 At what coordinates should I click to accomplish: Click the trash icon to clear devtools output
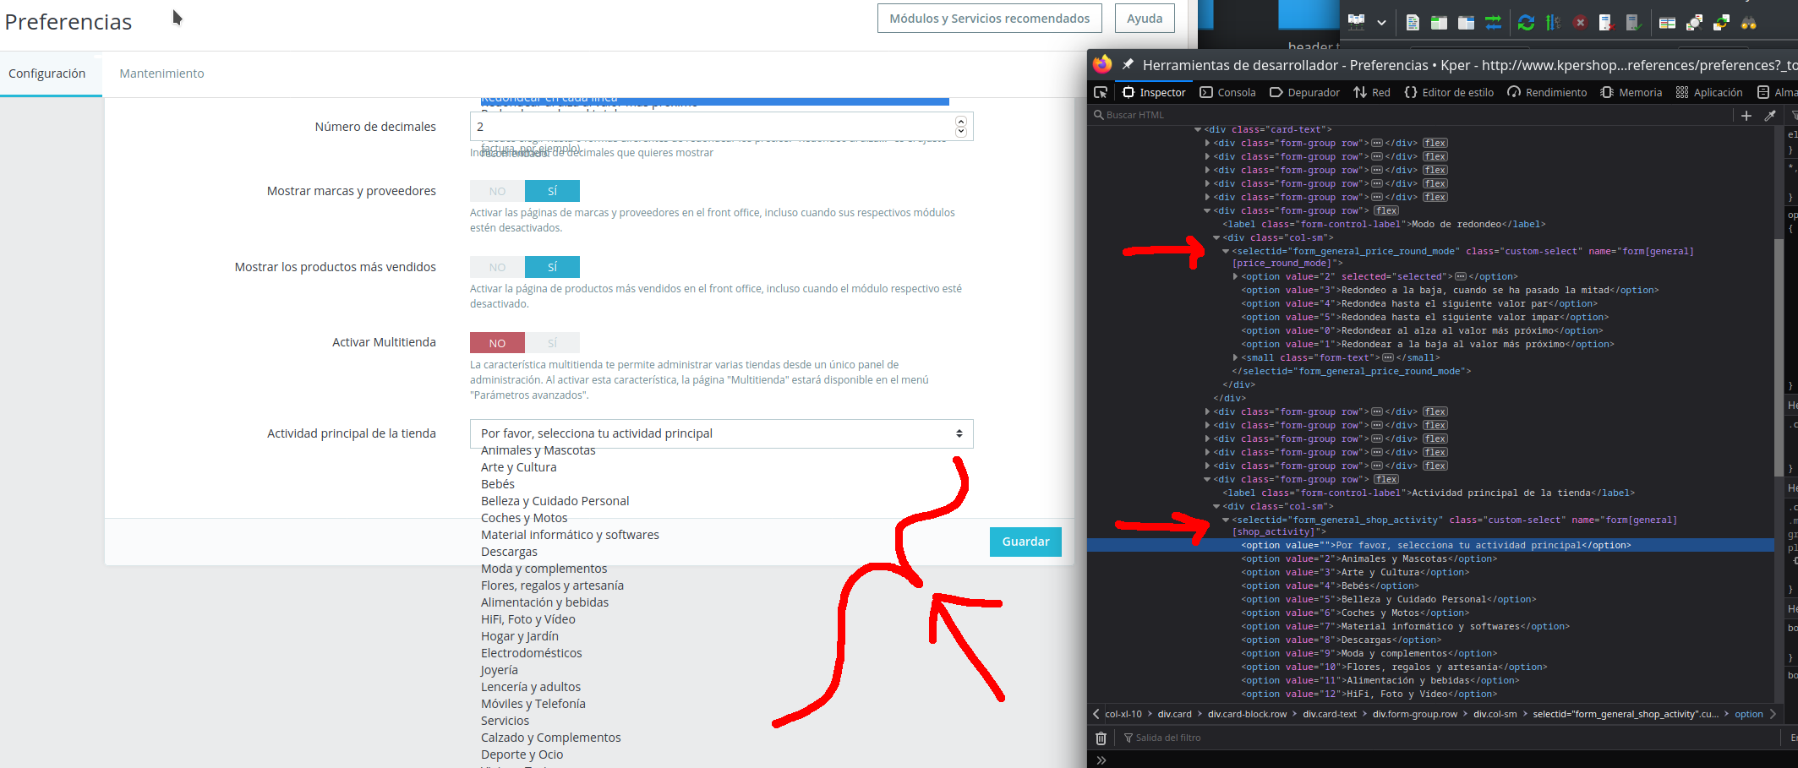[1101, 738]
